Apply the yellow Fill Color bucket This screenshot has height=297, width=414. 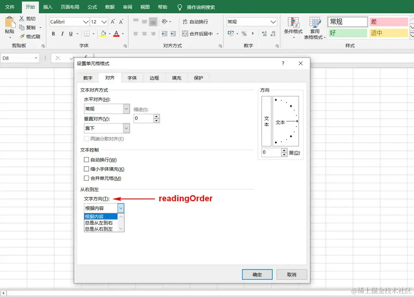[x=103, y=34]
